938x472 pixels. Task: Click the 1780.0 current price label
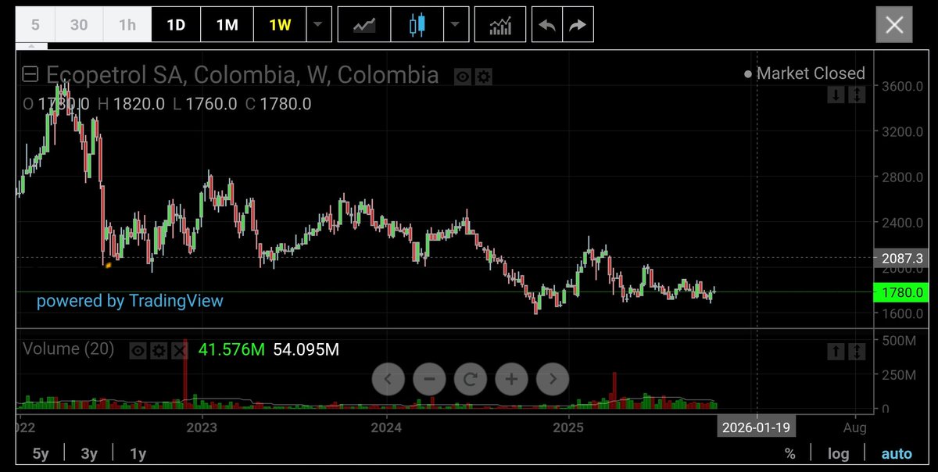[x=900, y=292]
